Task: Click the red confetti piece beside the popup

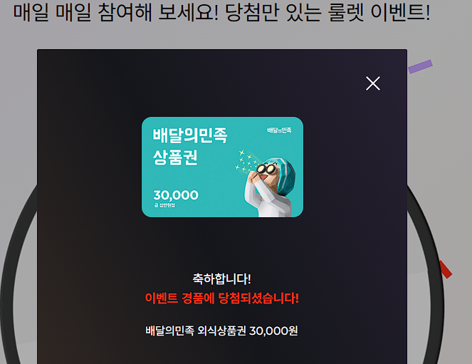Action: 445,269
